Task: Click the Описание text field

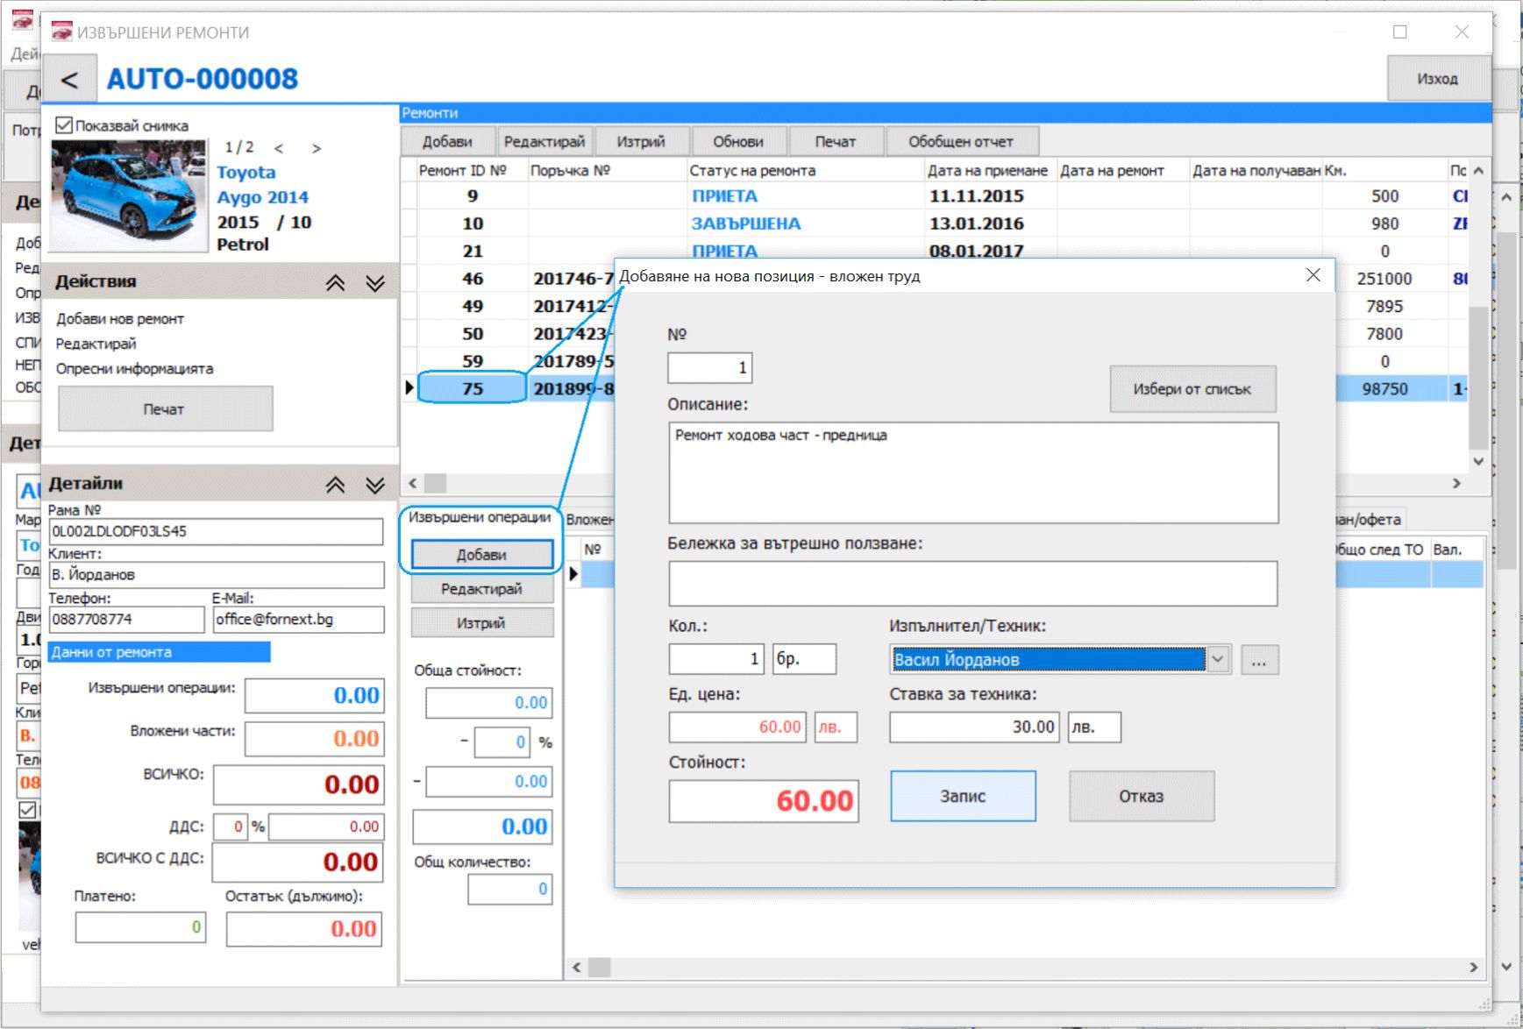Action: pyautogui.click(x=973, y=473)
